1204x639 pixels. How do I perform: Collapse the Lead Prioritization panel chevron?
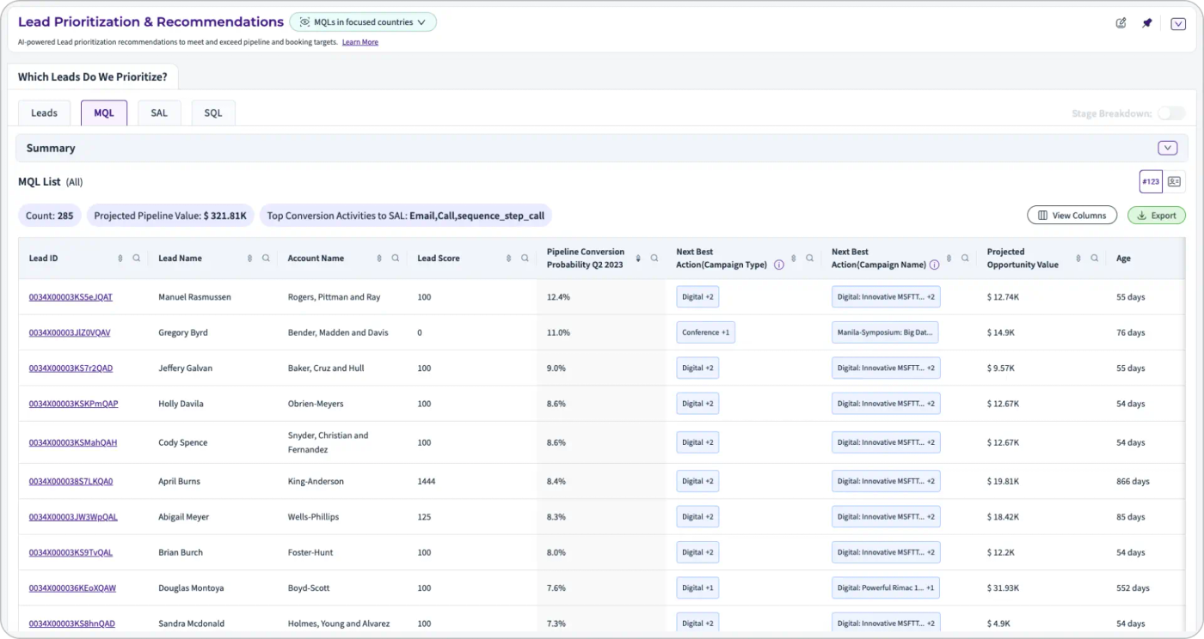(1178, 24)
